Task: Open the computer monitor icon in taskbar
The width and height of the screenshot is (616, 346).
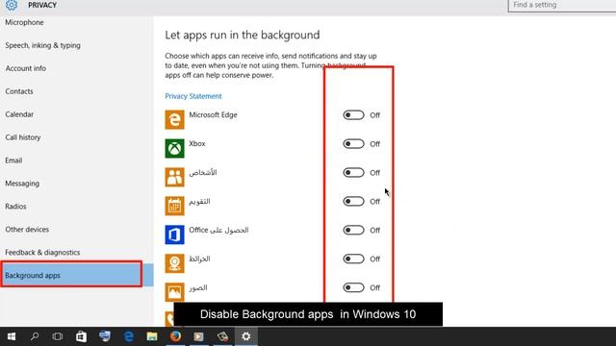Action: (x=105, y=336)
